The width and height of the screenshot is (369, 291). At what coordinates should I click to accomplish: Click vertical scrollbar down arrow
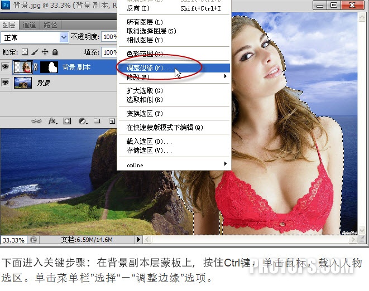362,230
